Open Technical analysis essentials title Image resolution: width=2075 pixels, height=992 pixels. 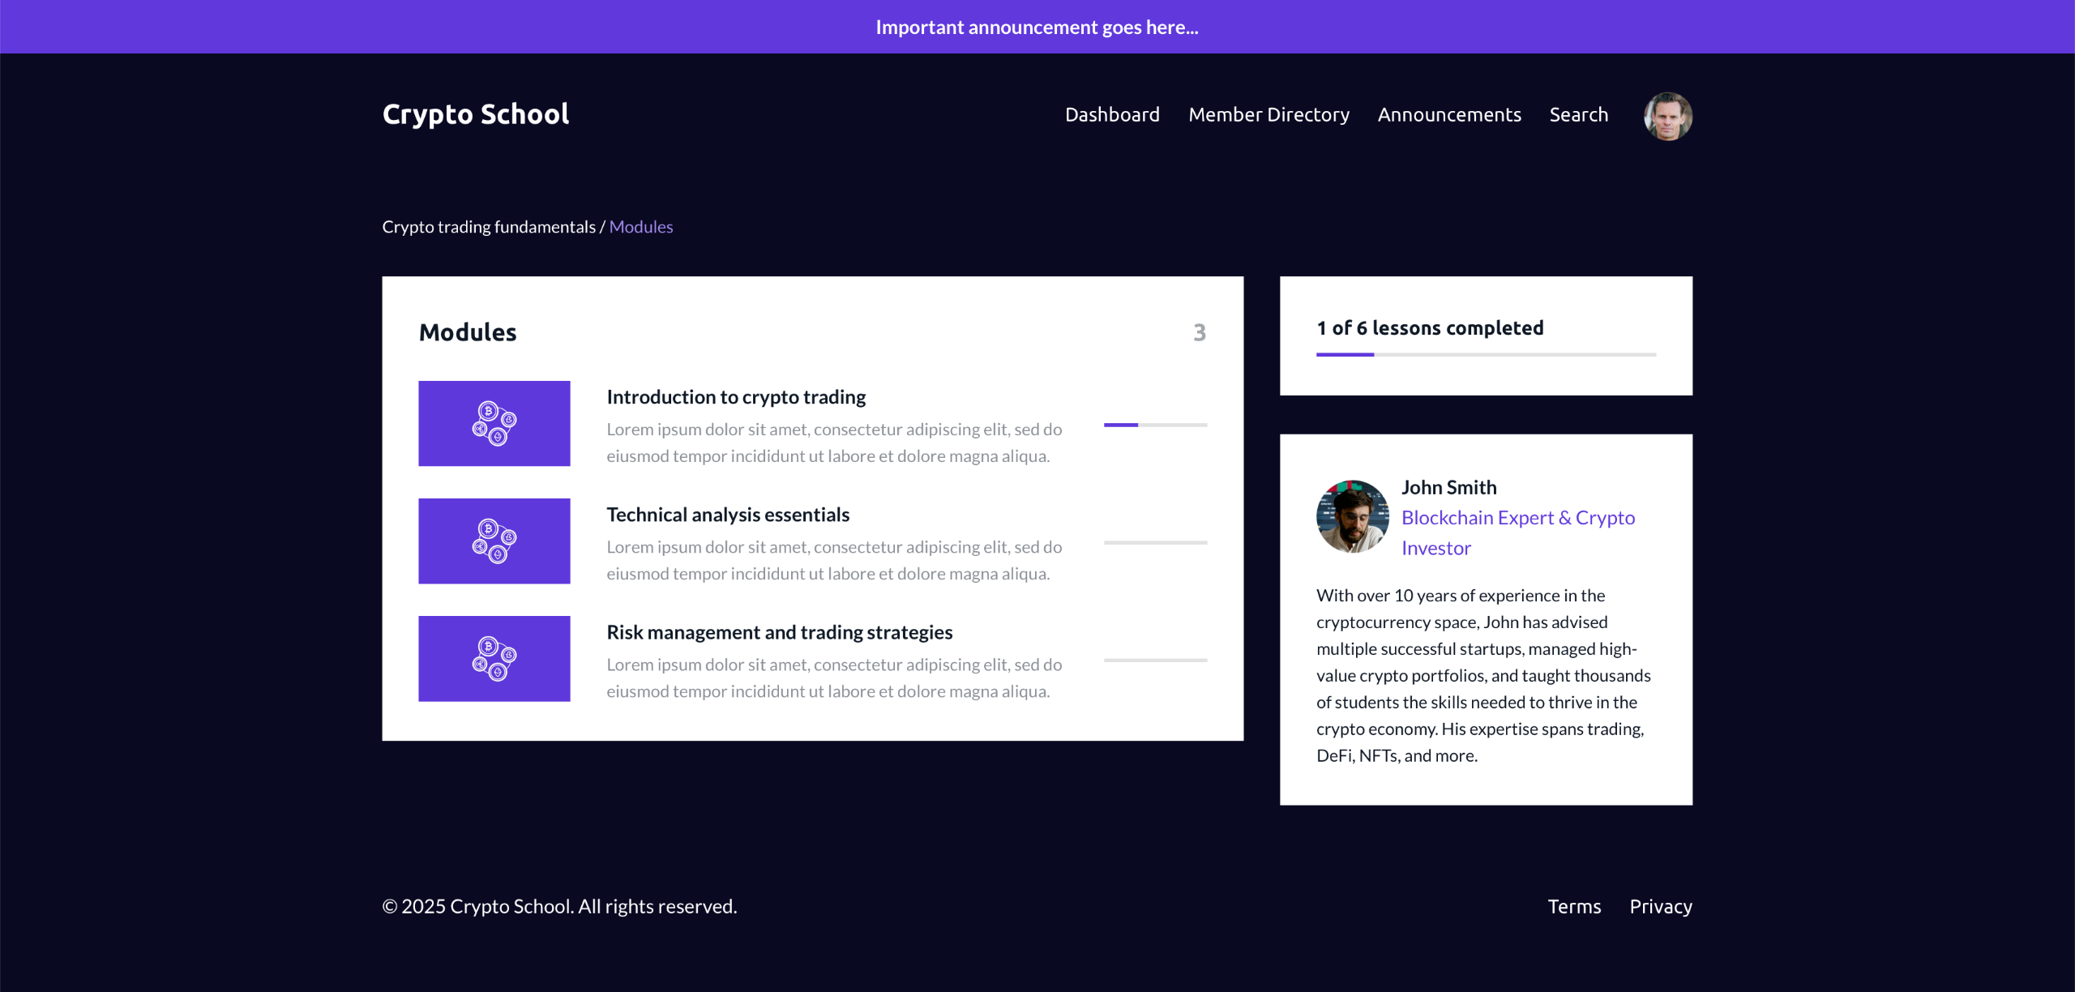(x=728, y=515)
